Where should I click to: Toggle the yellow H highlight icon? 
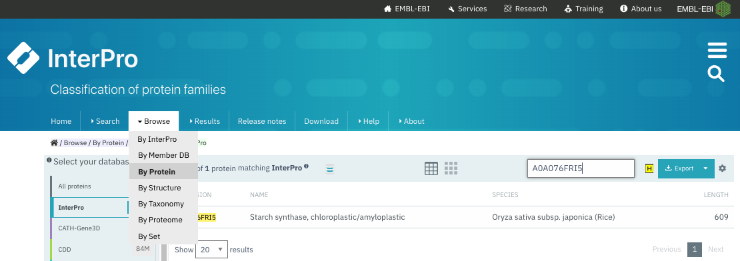(649, 168)
